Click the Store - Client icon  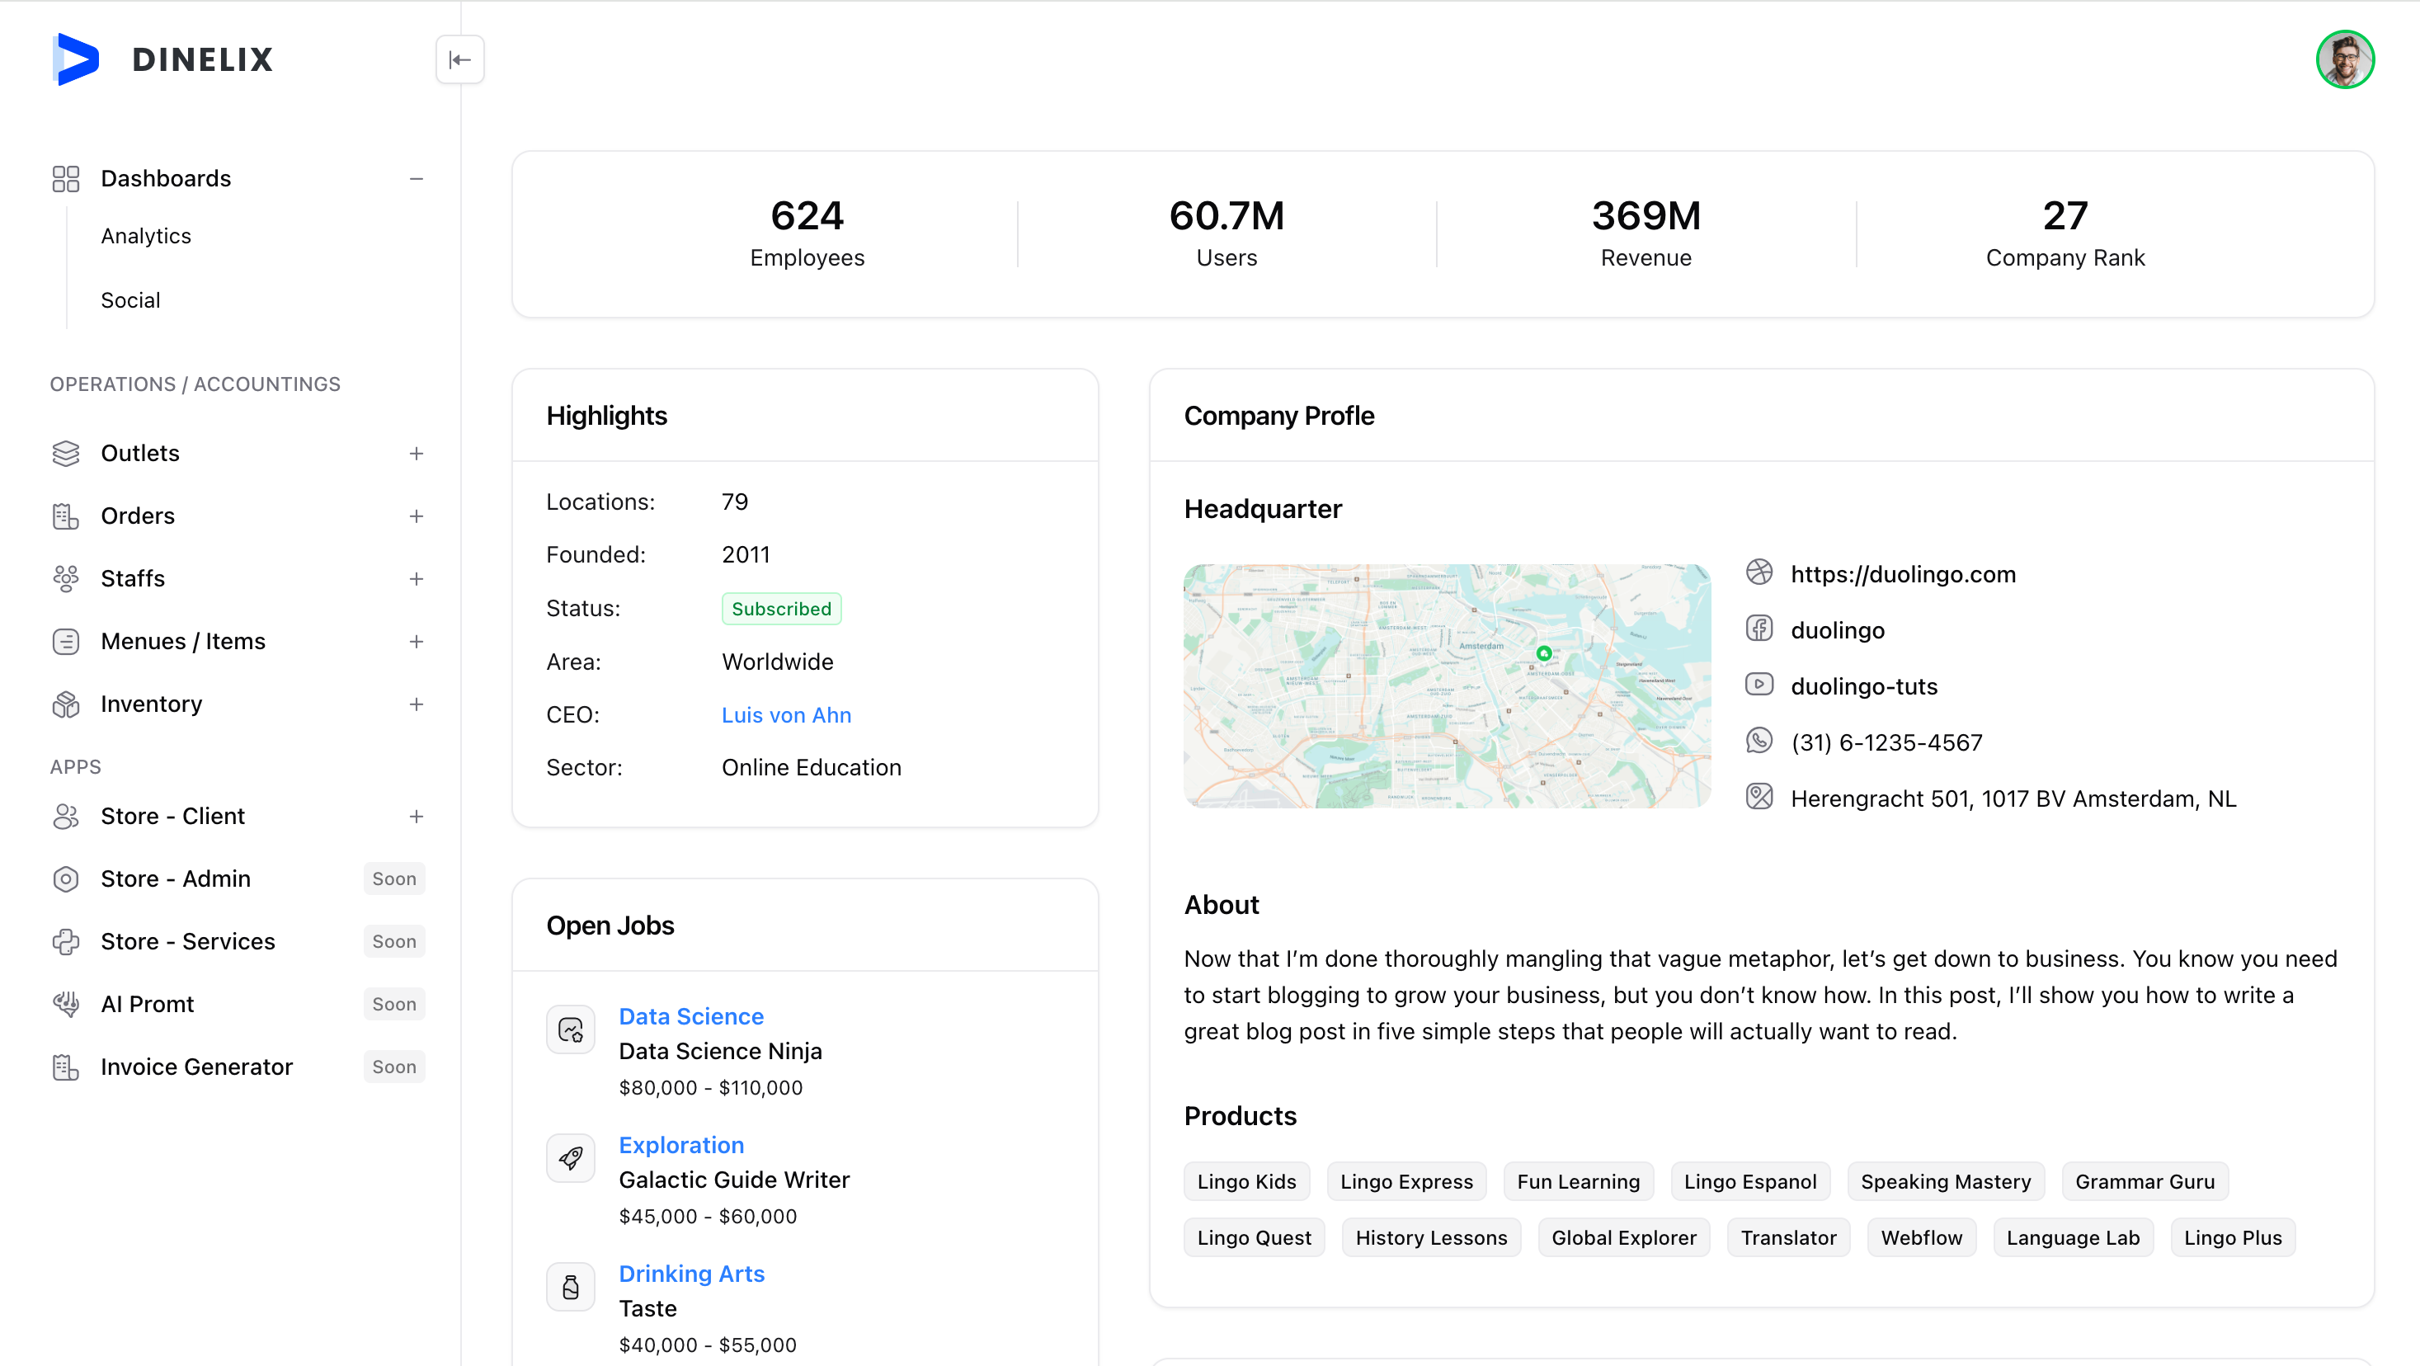(x=65, y=817)
